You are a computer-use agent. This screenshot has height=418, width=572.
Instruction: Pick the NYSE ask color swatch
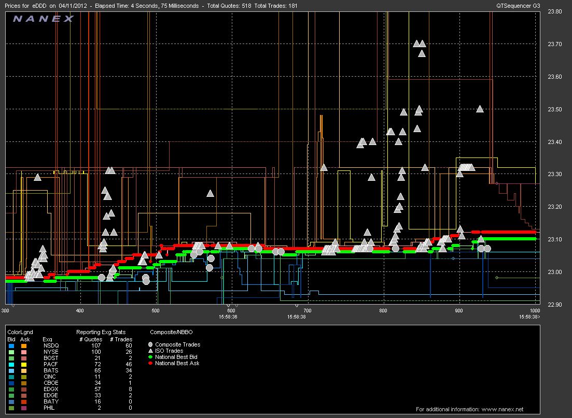(x=24, y=352)
